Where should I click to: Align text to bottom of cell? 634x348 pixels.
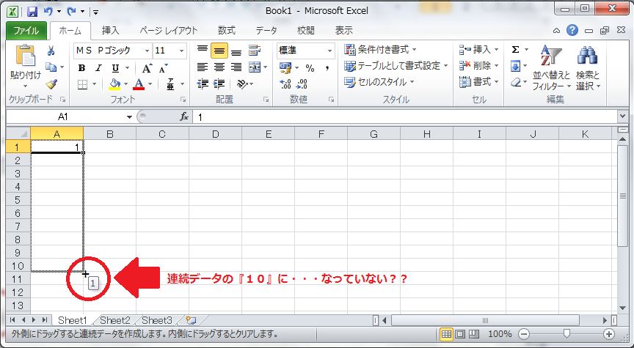(236, 52)
